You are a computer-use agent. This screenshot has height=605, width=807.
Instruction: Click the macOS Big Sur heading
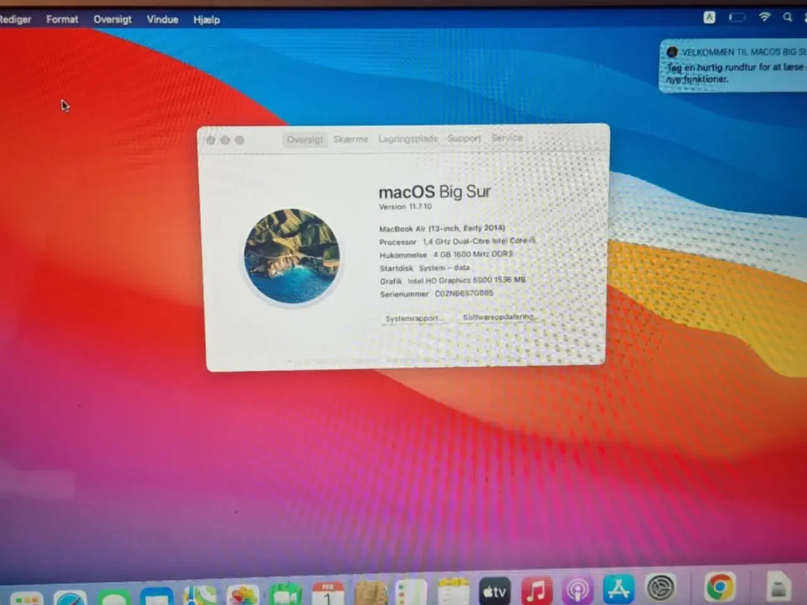(434, 192)
